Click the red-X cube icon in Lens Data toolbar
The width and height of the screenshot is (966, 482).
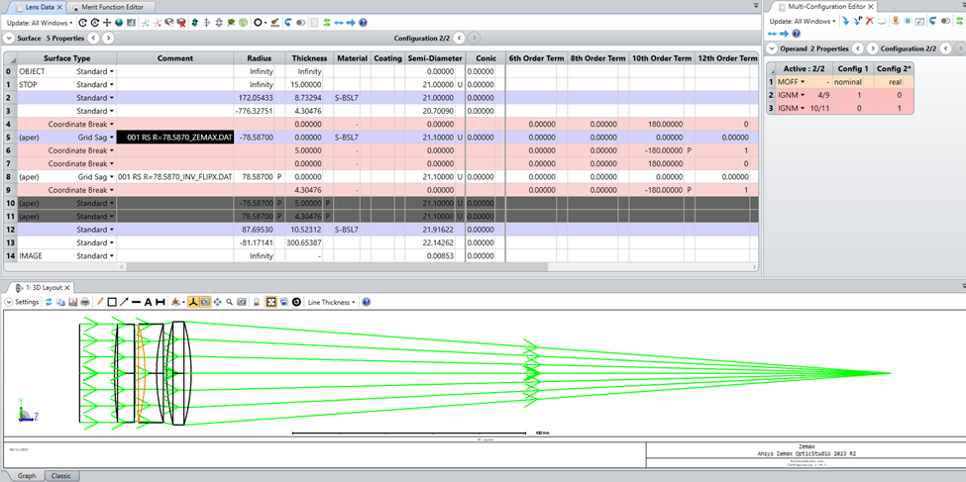click(x=181, y=23)
